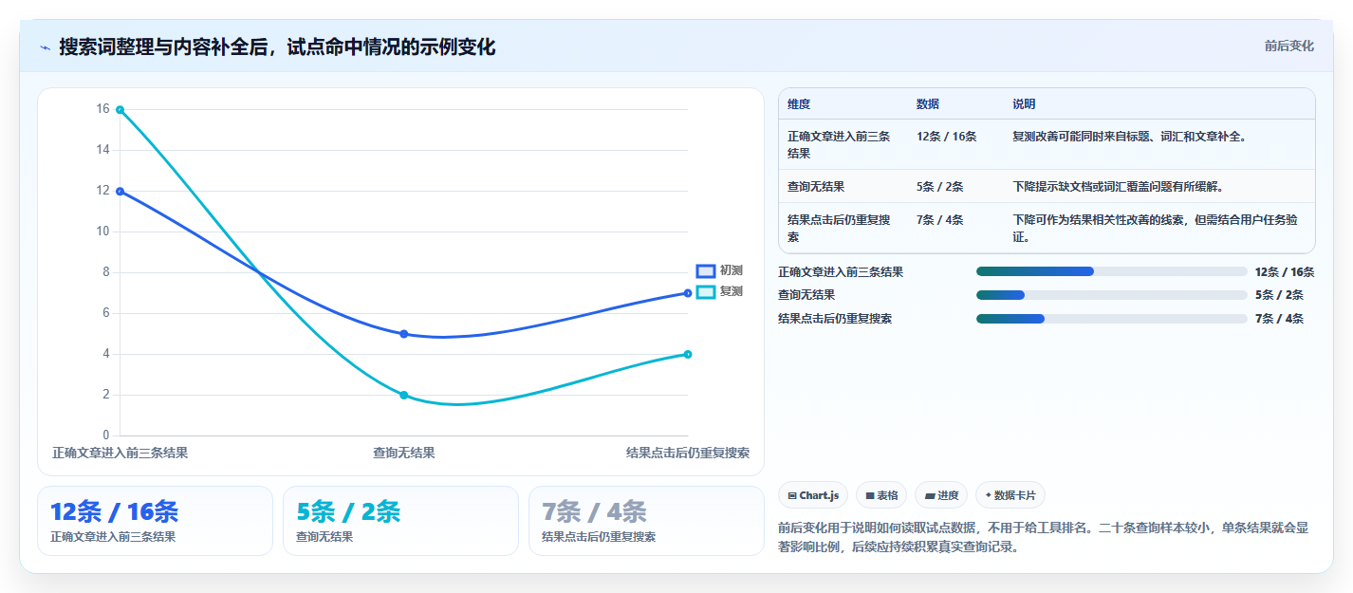Select the 12条 / 16条 data card
This screenshot has height=593, width=1353.
pos(155,521)
